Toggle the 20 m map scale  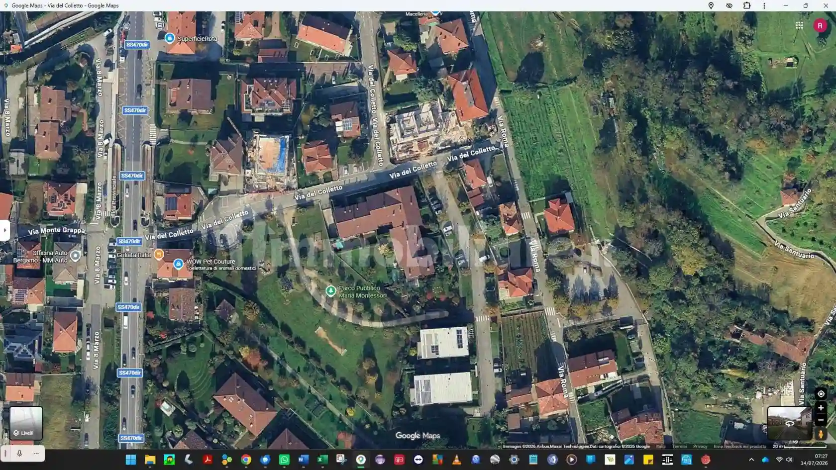[x=799, y=446]
